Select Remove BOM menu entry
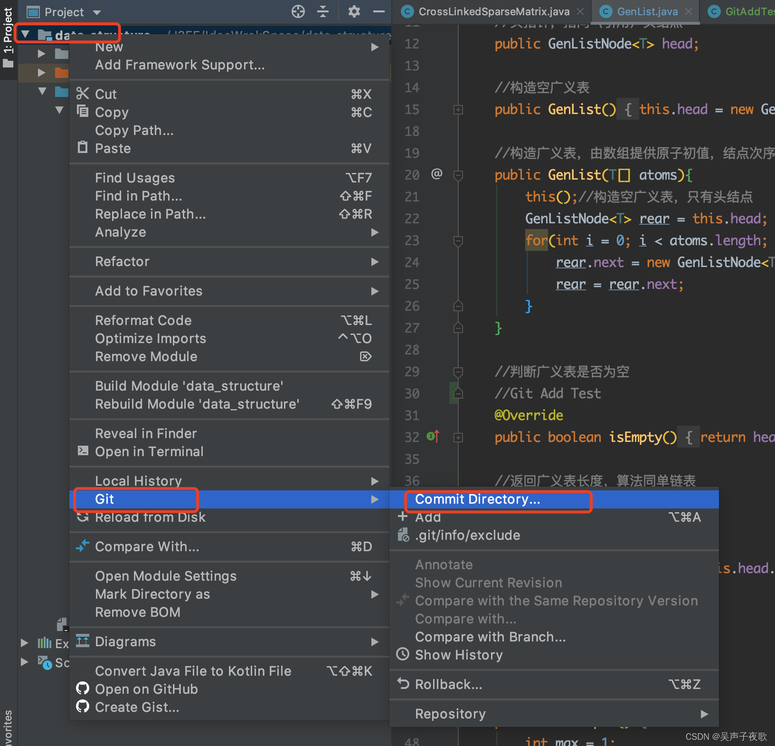Viewport: 775px width, 746px height. point(229,612)
